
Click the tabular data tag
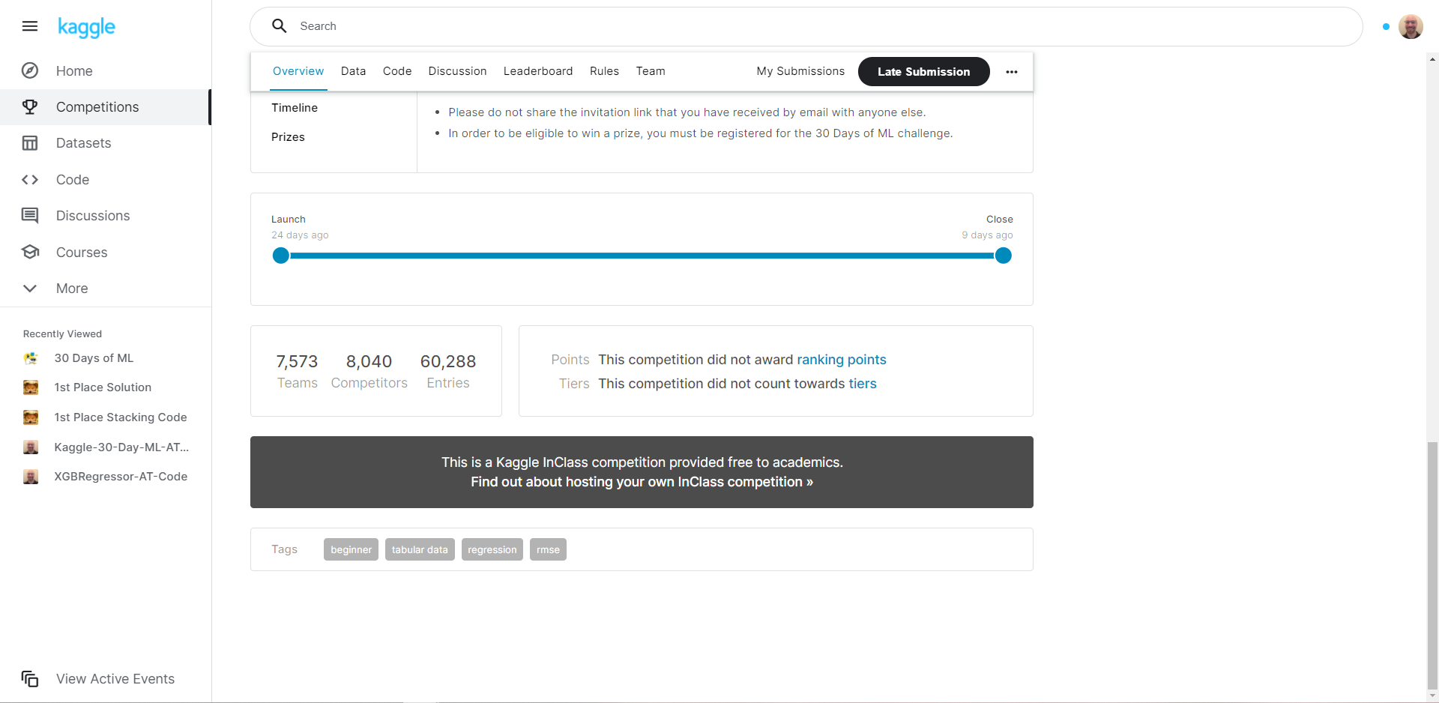420,549
